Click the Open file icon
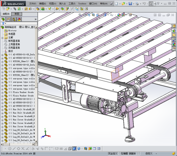177x156 pixels. pyautogui.click(x=123, y=4)
